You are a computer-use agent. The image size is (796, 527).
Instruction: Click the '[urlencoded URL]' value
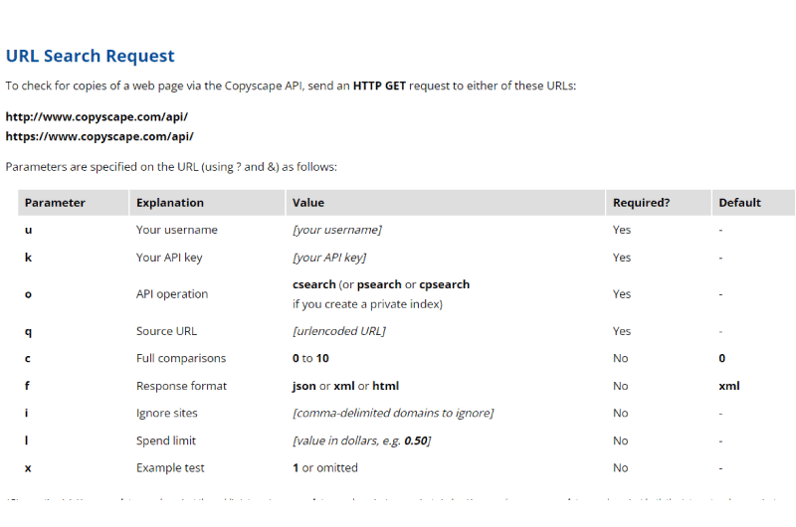[339, 331]
